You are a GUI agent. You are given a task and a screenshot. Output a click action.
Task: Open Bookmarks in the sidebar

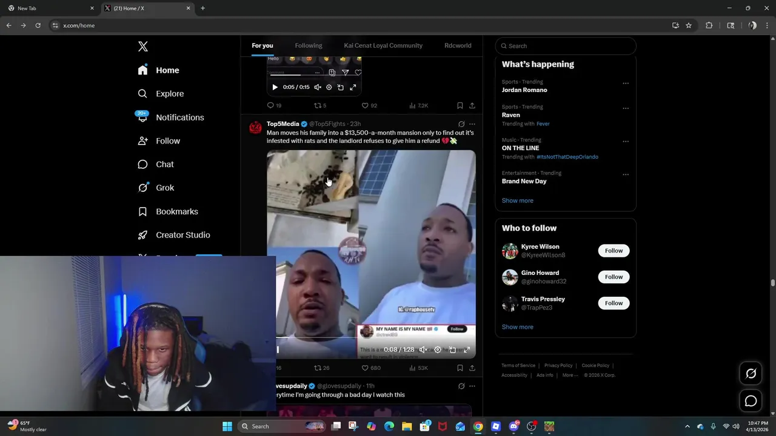click(168, 211)
